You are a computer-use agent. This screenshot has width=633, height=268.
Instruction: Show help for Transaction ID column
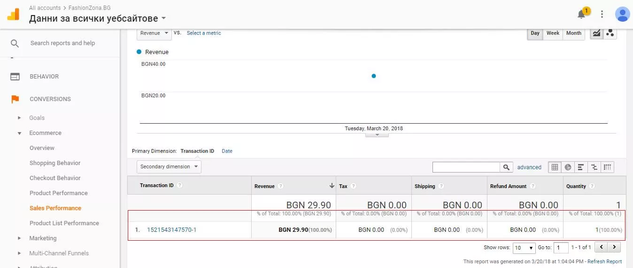click(x=179, y=185)
